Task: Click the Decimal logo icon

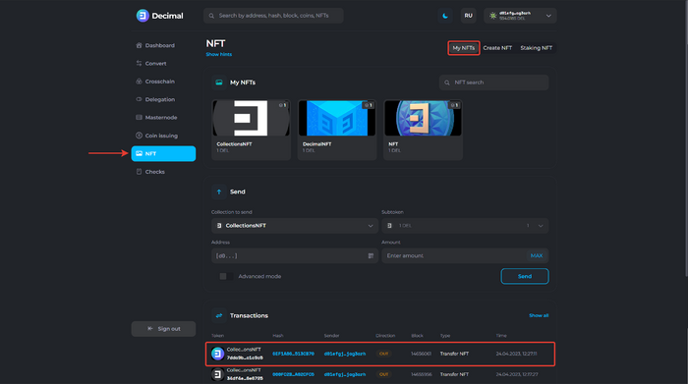Action: [x=143, y=16]
